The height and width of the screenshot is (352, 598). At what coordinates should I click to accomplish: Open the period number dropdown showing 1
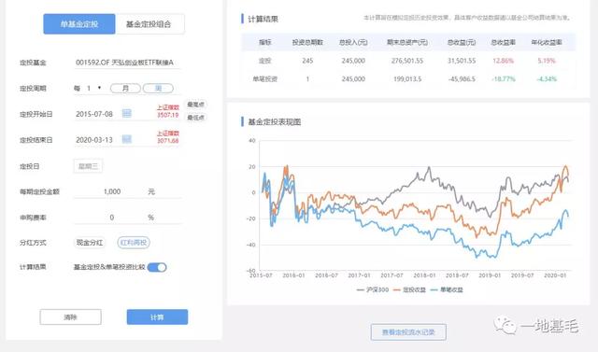tap(93, 89)
